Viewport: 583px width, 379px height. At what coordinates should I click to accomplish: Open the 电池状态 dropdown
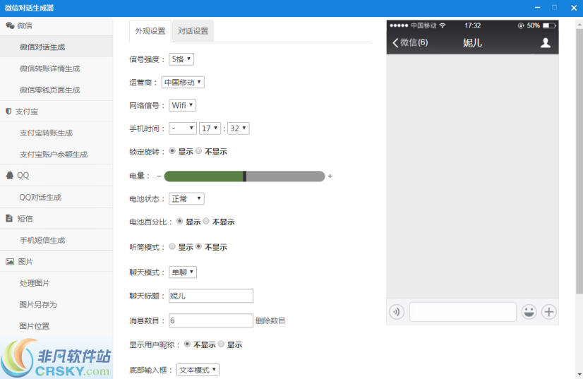(x=186, y=198)
